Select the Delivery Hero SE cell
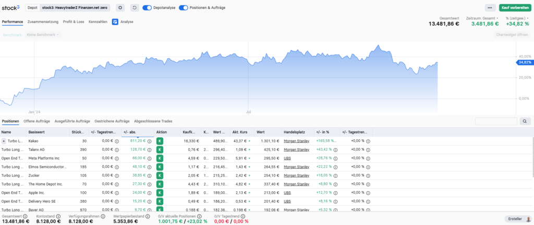This screenshot has height=225, width=534. (47, 201)
